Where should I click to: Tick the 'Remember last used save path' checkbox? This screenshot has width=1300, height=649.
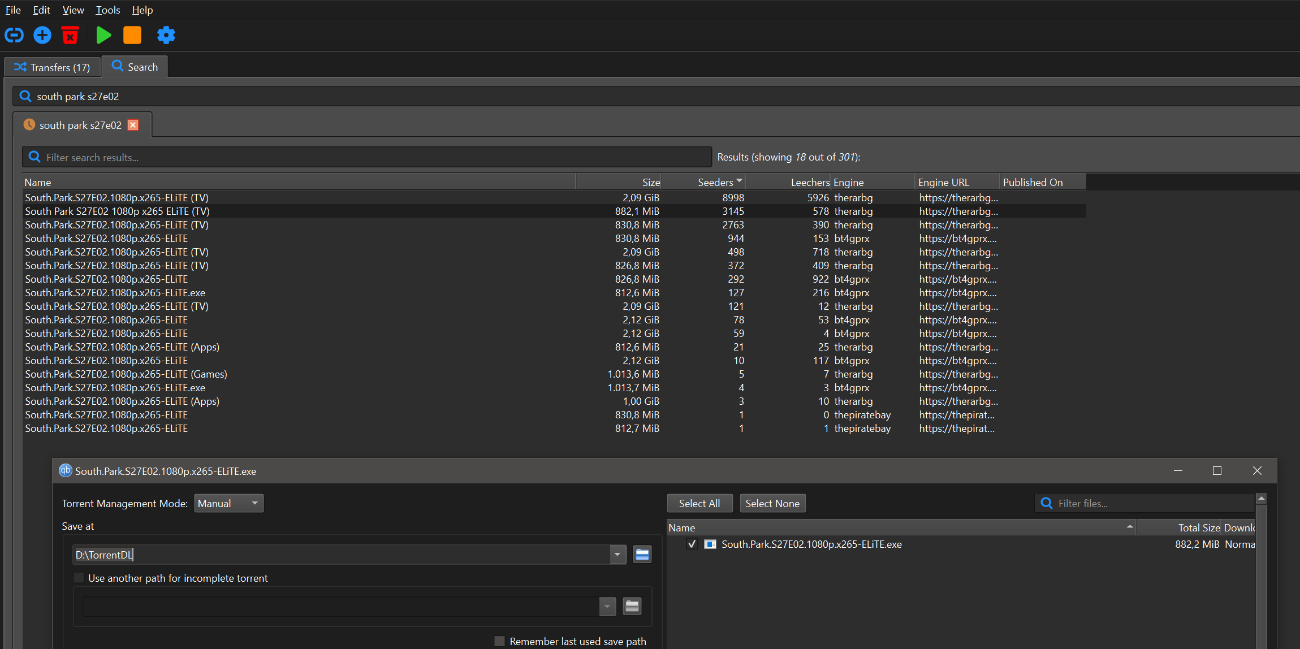[499, 641]
